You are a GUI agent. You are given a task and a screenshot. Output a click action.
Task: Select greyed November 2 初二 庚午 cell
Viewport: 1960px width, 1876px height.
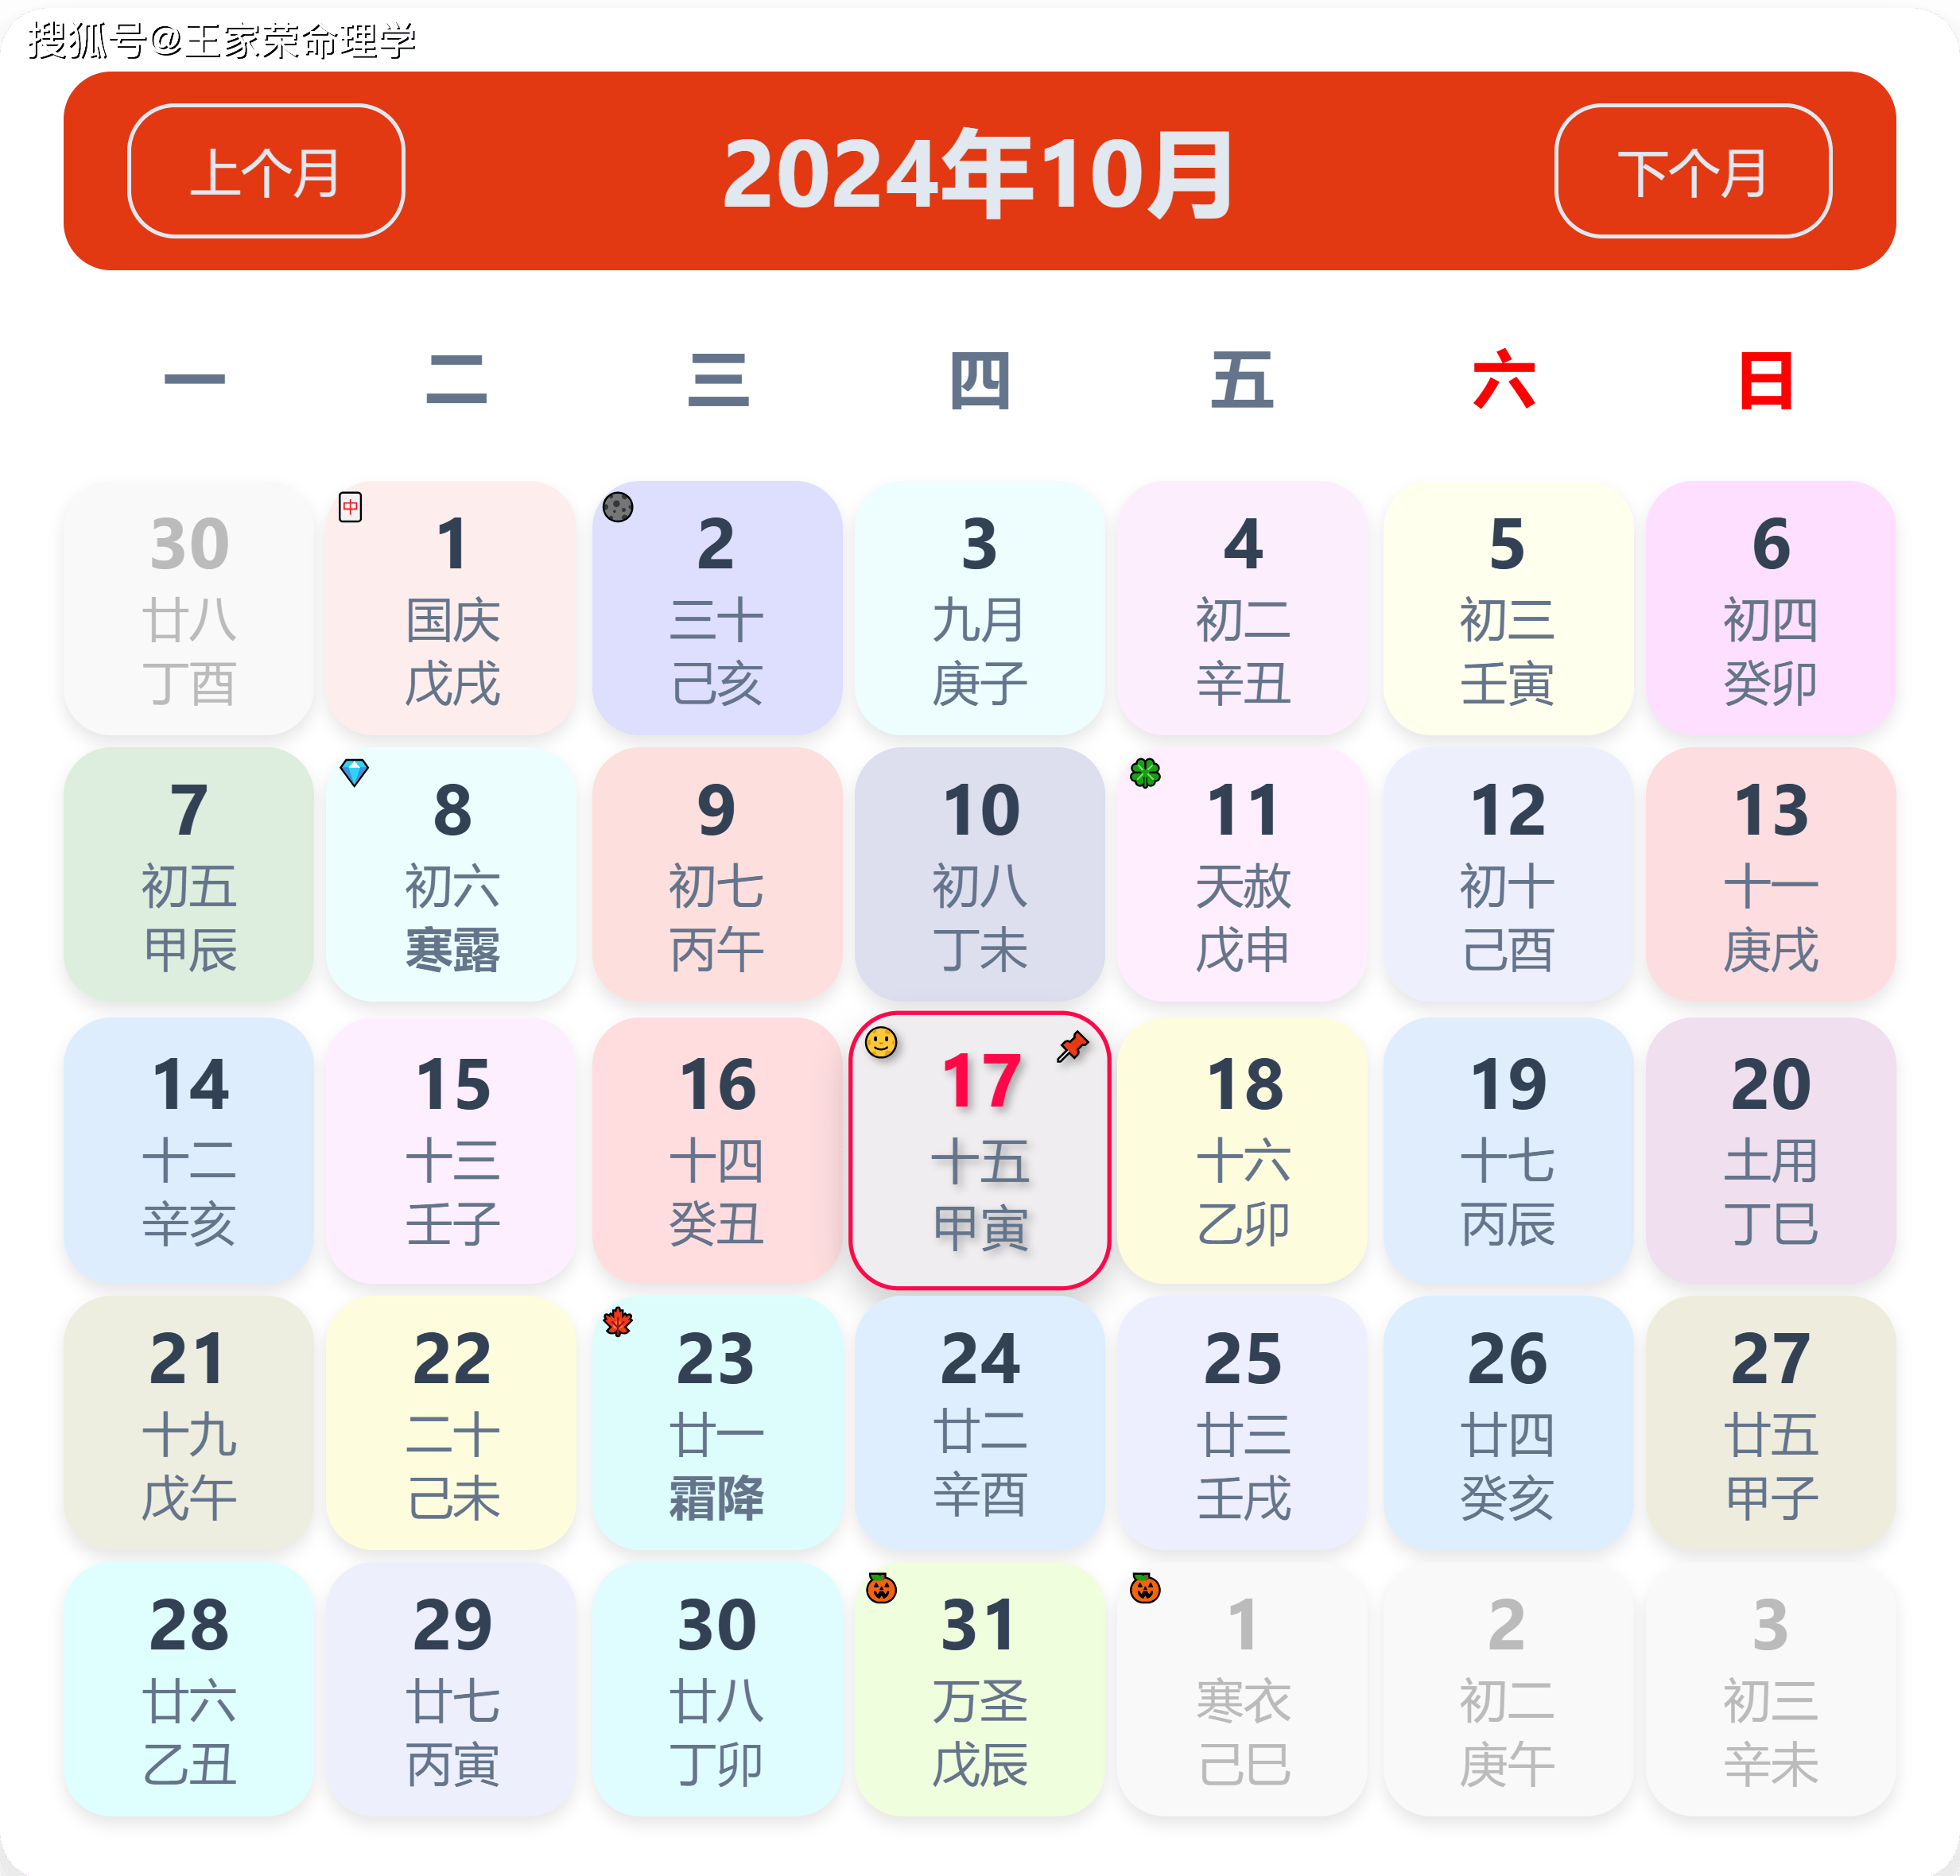click(x=1508, y=1690)
